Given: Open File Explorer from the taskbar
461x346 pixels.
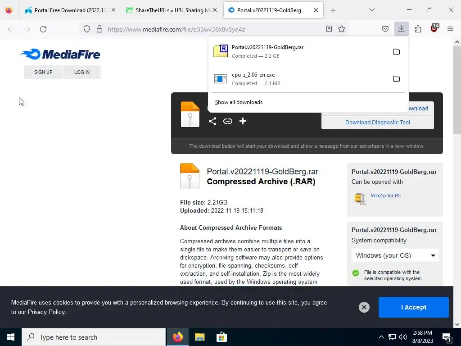Looking at the screenshot, I should (x=199, y=337).
